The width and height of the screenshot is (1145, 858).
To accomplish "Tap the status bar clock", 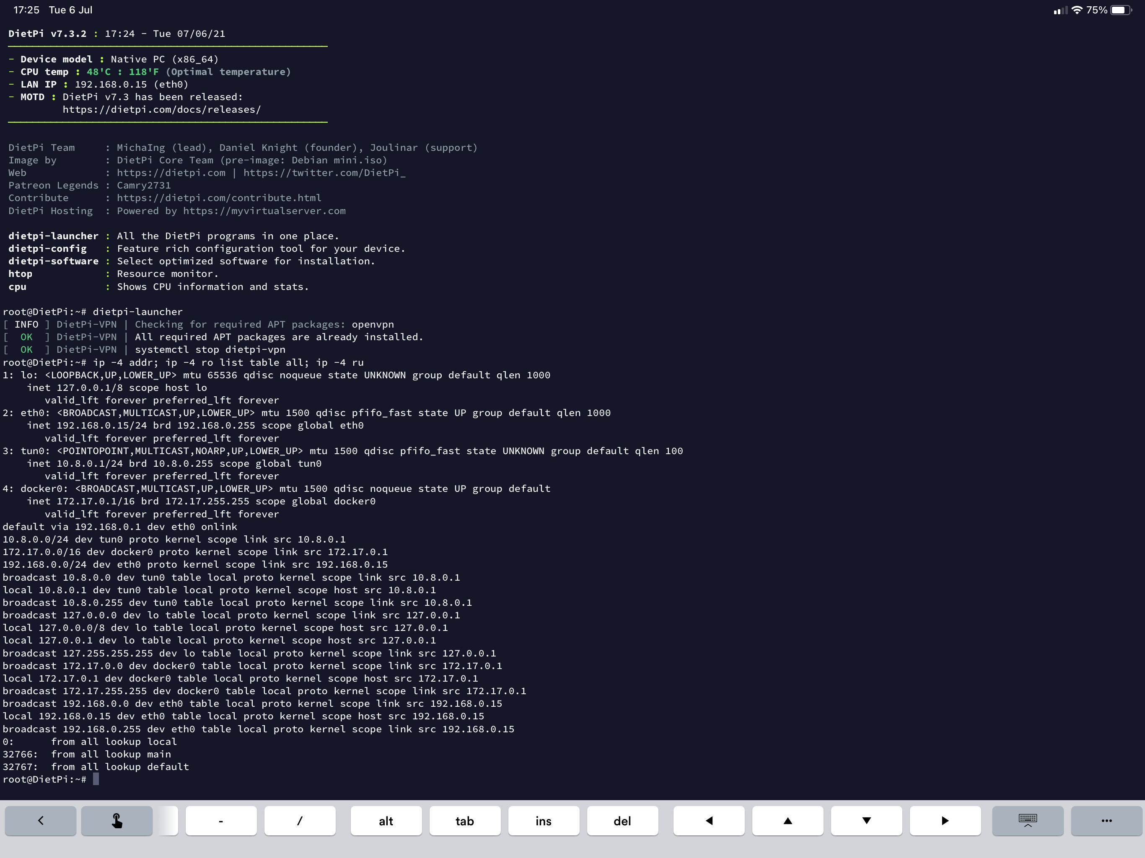I will tap(26, 10).
